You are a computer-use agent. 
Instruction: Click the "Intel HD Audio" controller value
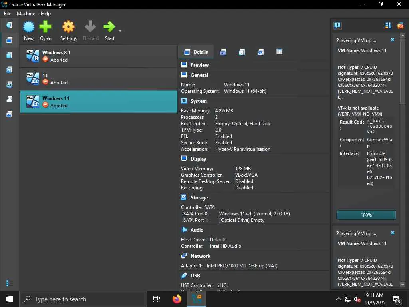[225, 246]
